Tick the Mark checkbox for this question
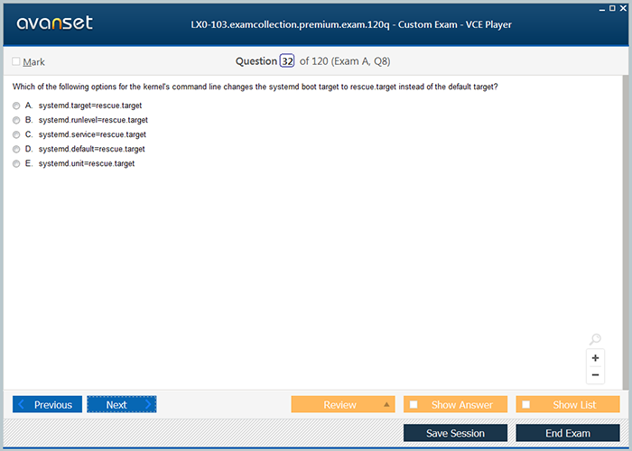Image resolution: width=632 pixels, height=451 pixels. click(x=16, y=61)
